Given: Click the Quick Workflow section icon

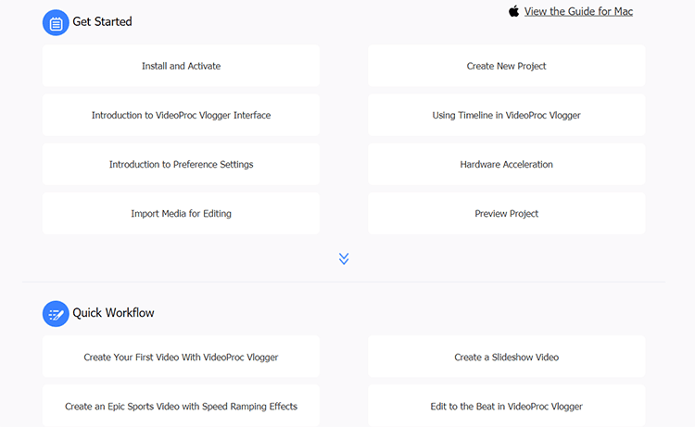Looking at the screenshot, I should 56,313.
